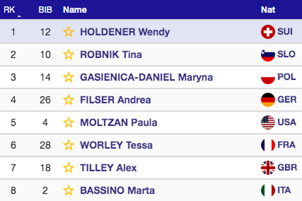
Task: Click the star icon beside MOLTZAN Paula
Action: (x=68, y=123)
